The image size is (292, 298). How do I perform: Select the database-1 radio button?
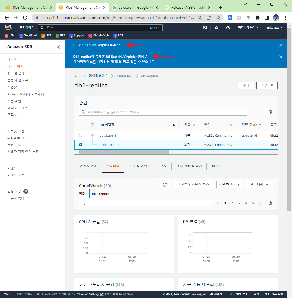click(x=80, y=135)
